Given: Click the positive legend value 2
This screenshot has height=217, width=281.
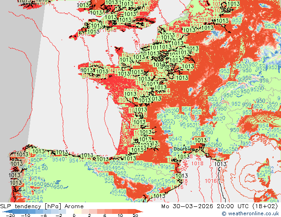Looking at the screenshot, I should [89, 215].
